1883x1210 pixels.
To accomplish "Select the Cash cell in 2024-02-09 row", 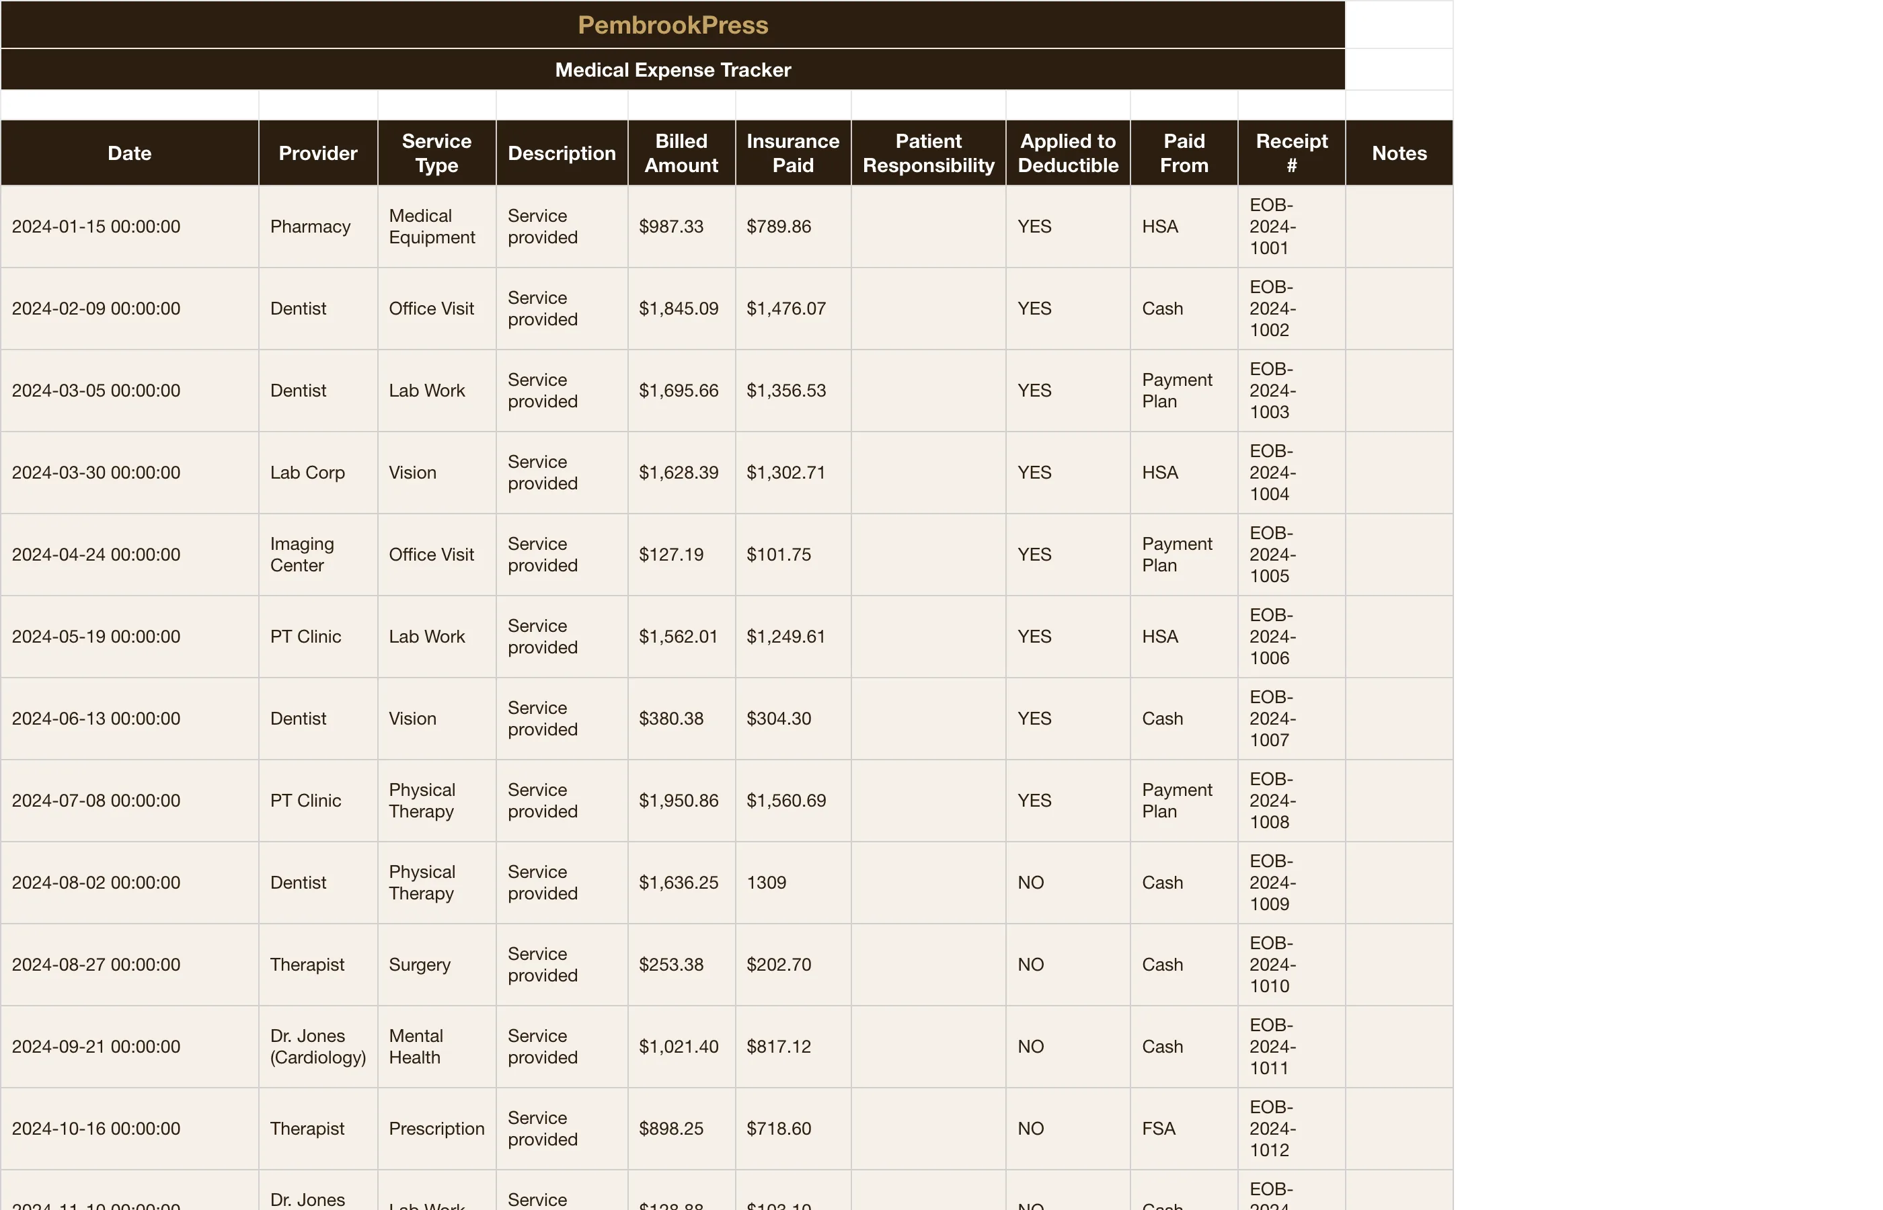I will [1184, 309].
